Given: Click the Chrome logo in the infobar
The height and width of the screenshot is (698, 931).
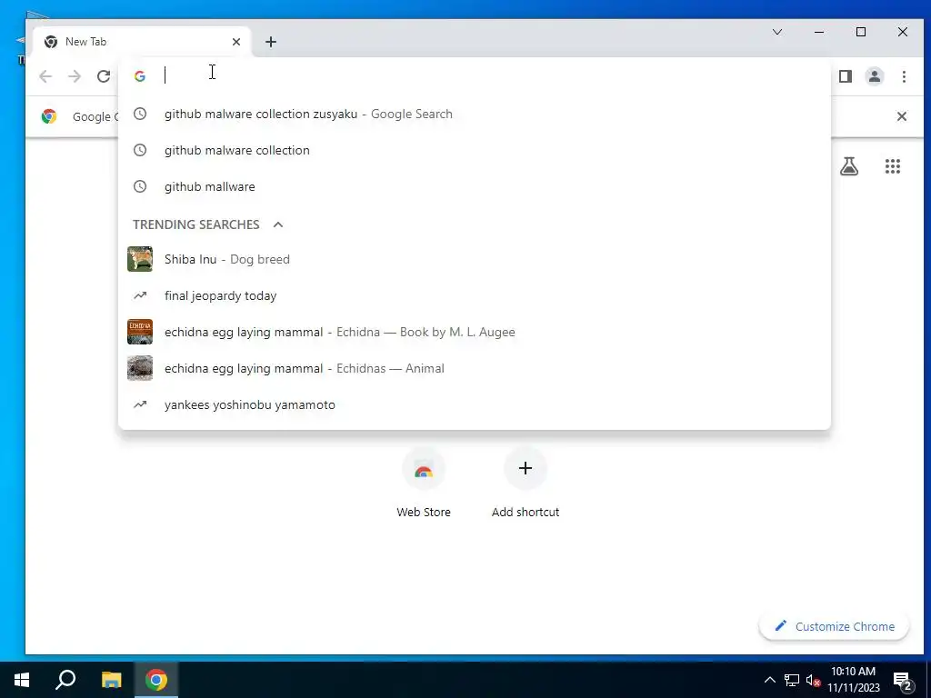Looking at the screenshot, I should pos(49,116).
